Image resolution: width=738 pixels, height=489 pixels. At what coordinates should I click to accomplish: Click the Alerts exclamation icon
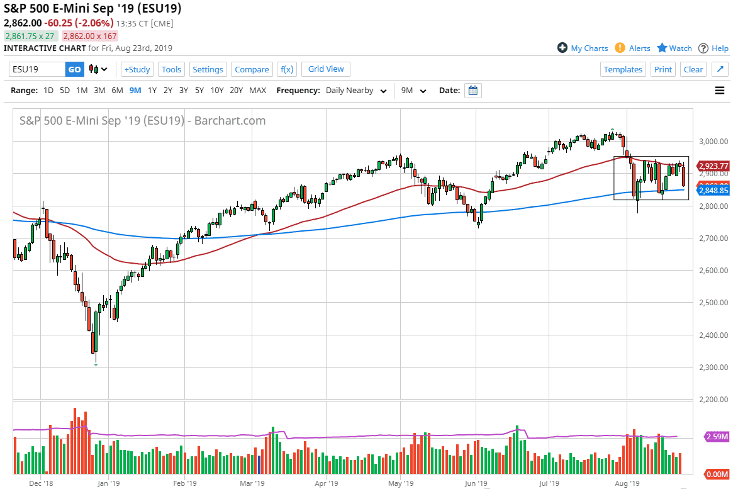620,48
